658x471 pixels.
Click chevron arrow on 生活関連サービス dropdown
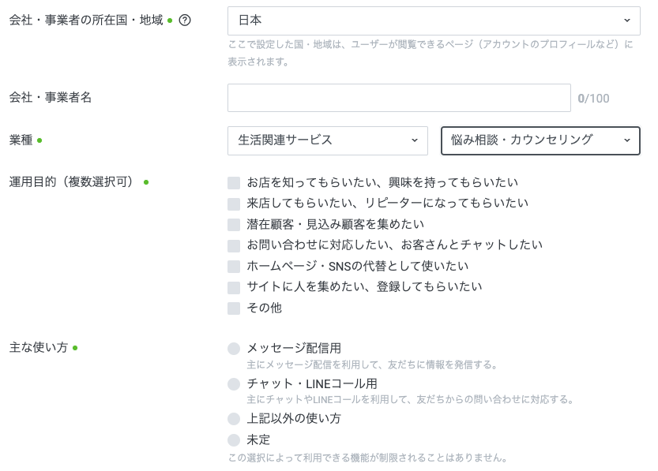(415, 140)
